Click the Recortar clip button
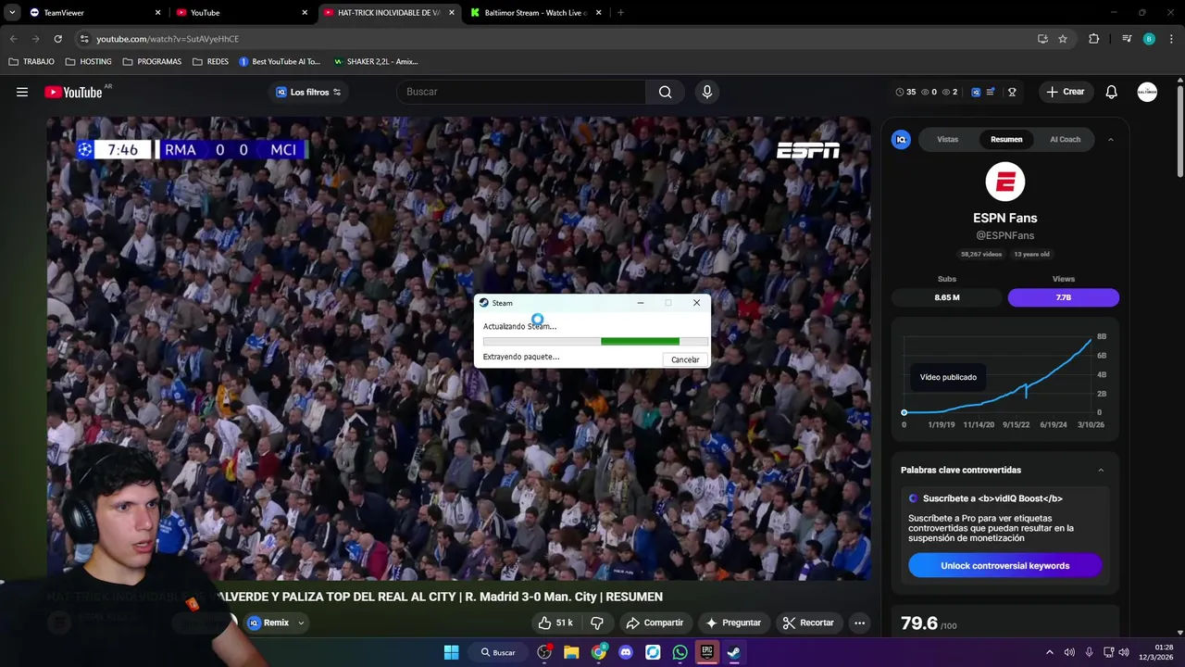The width and height of the screenshot is (1185, 667). [x=807, y=623]
